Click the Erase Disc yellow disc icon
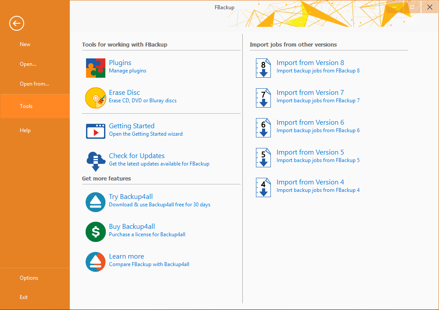The height and width of the screenshot is (310, 439). (x=95, y=97)
